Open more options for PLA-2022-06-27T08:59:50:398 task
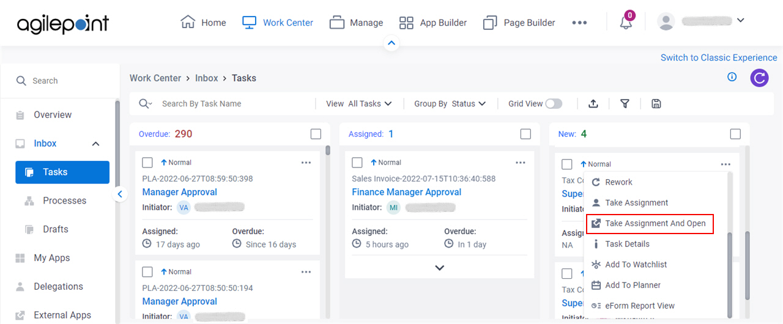Viewport: 783px width, 324px height. [x=306, y=163]
